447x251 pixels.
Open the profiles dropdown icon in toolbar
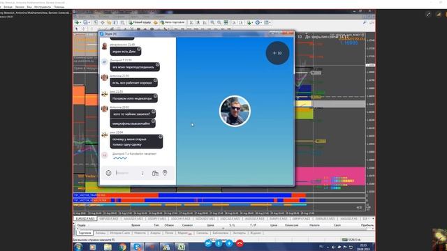click(86, 22)
